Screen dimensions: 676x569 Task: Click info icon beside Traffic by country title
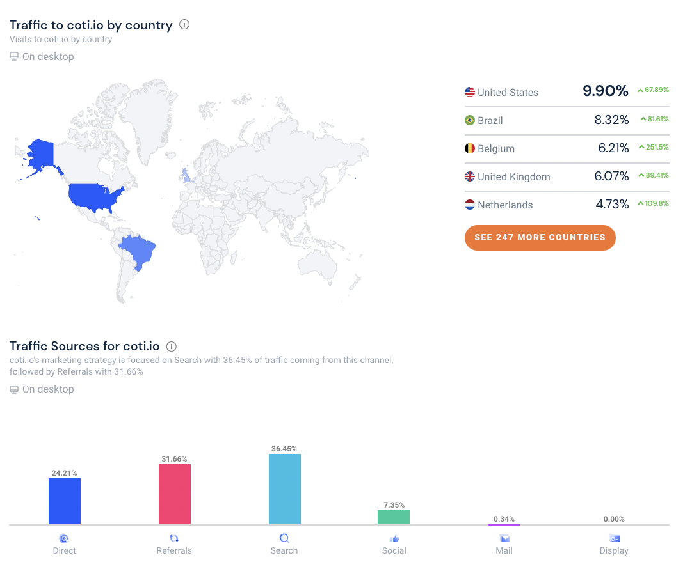pyautogui.click(x=184, y=25)
